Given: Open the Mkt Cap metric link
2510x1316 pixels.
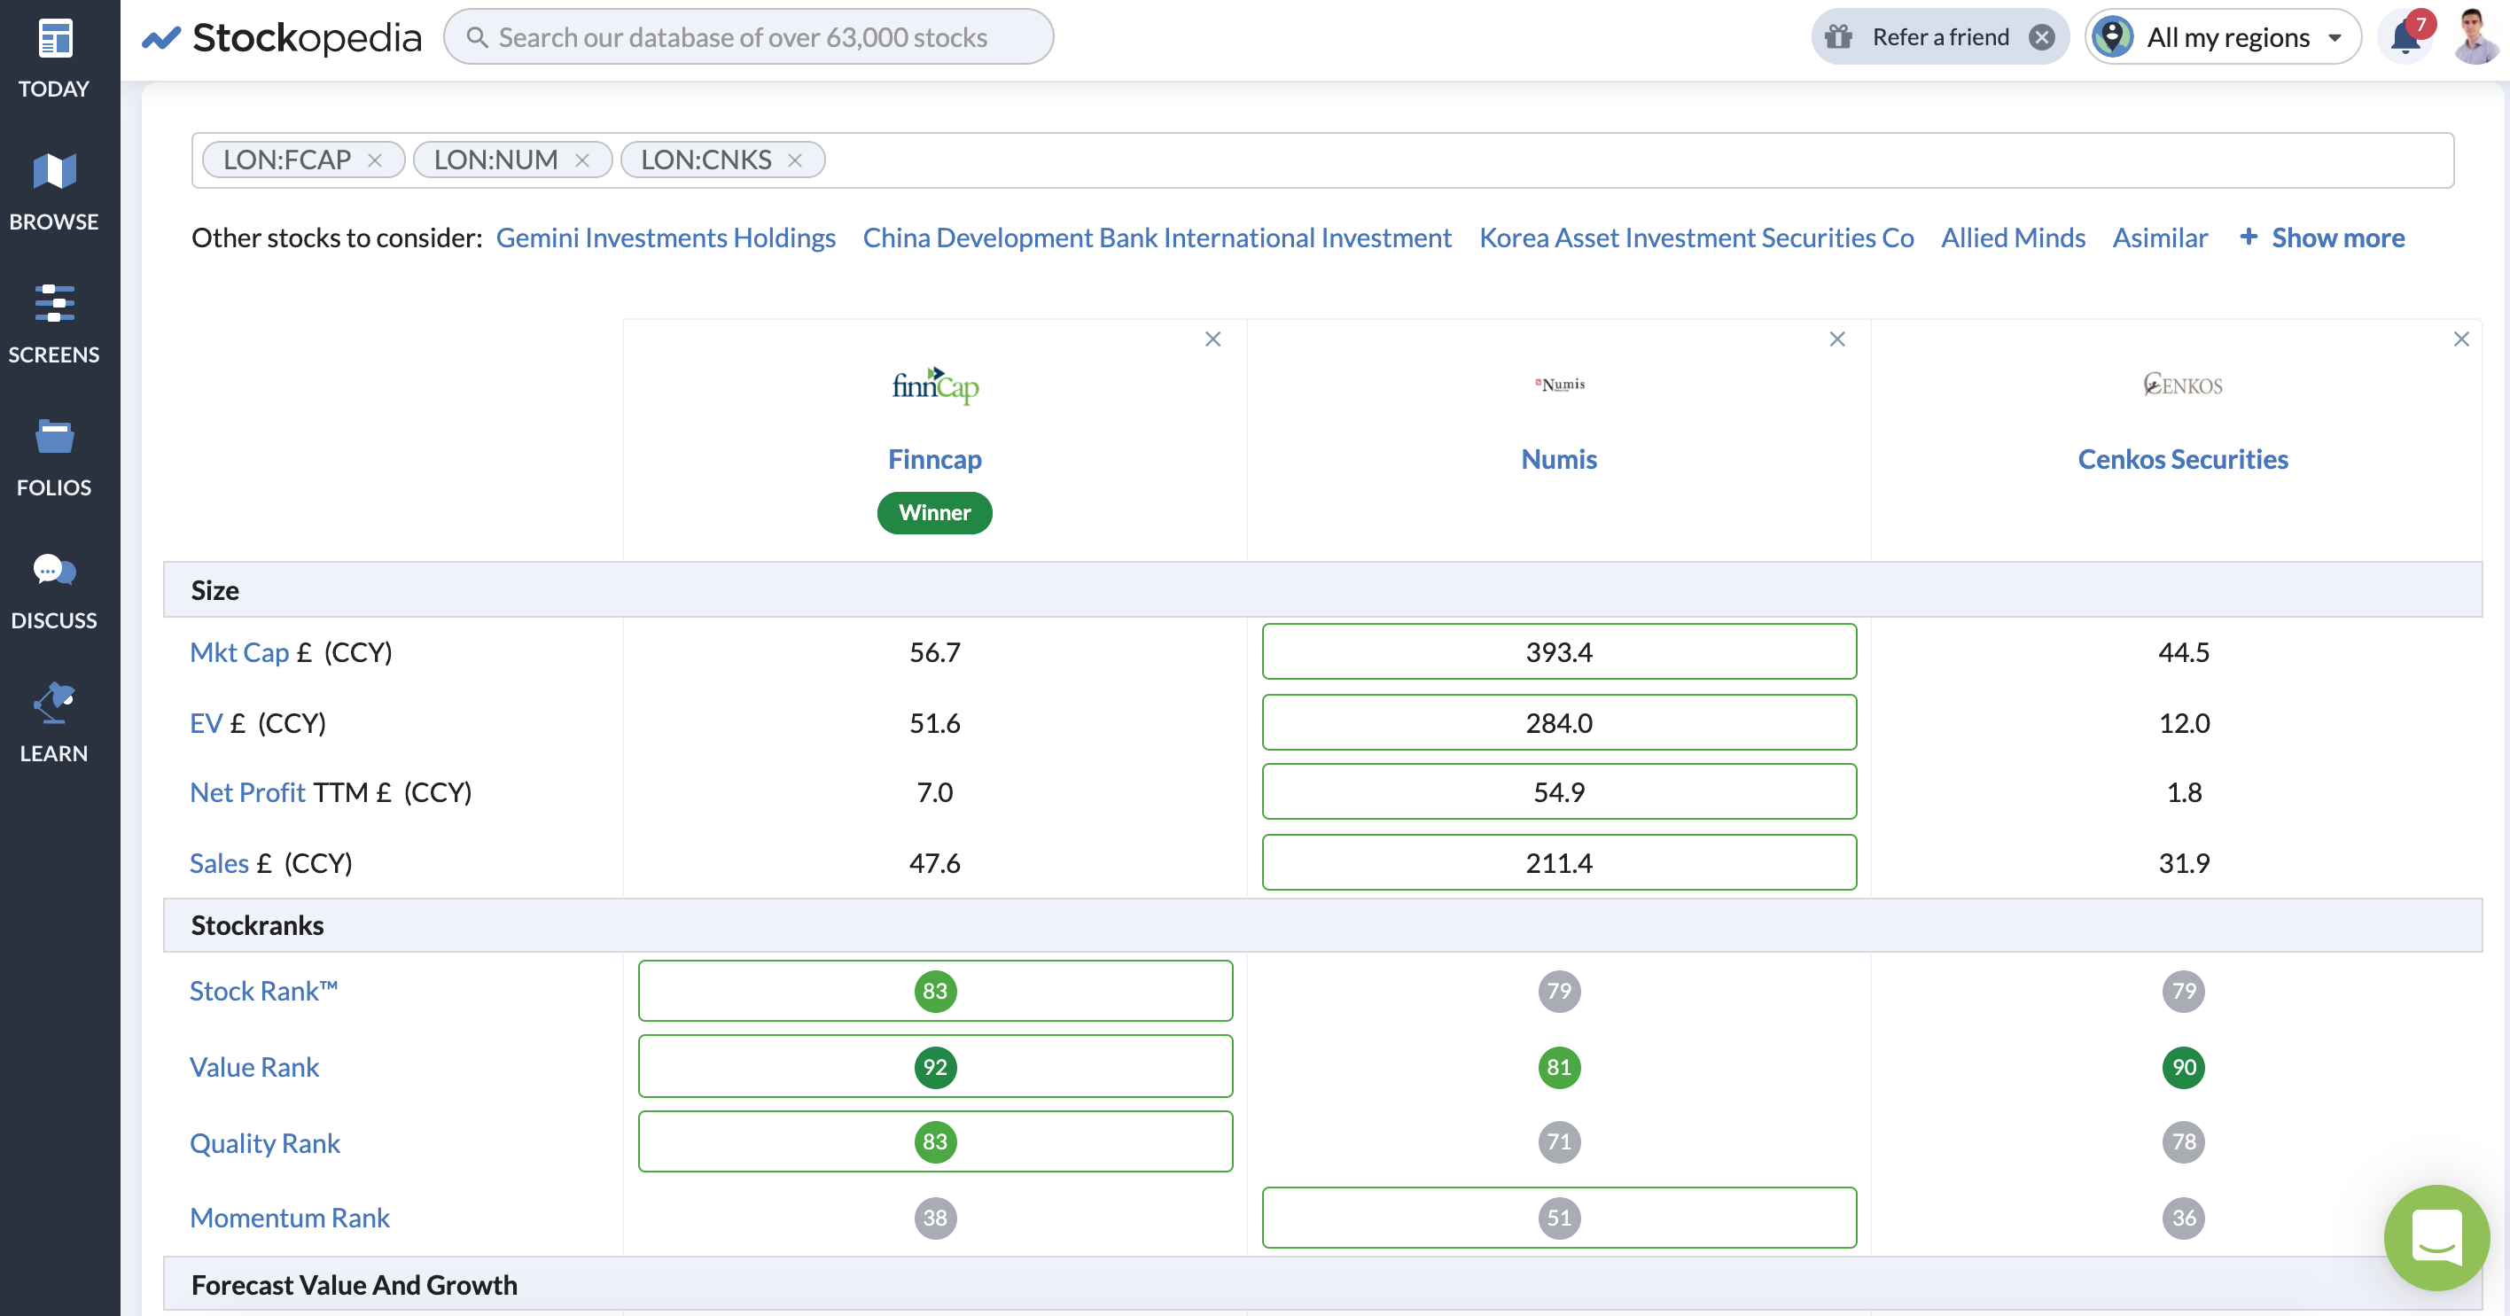Looking at the screenshot, I should click(x=238, y=651).
